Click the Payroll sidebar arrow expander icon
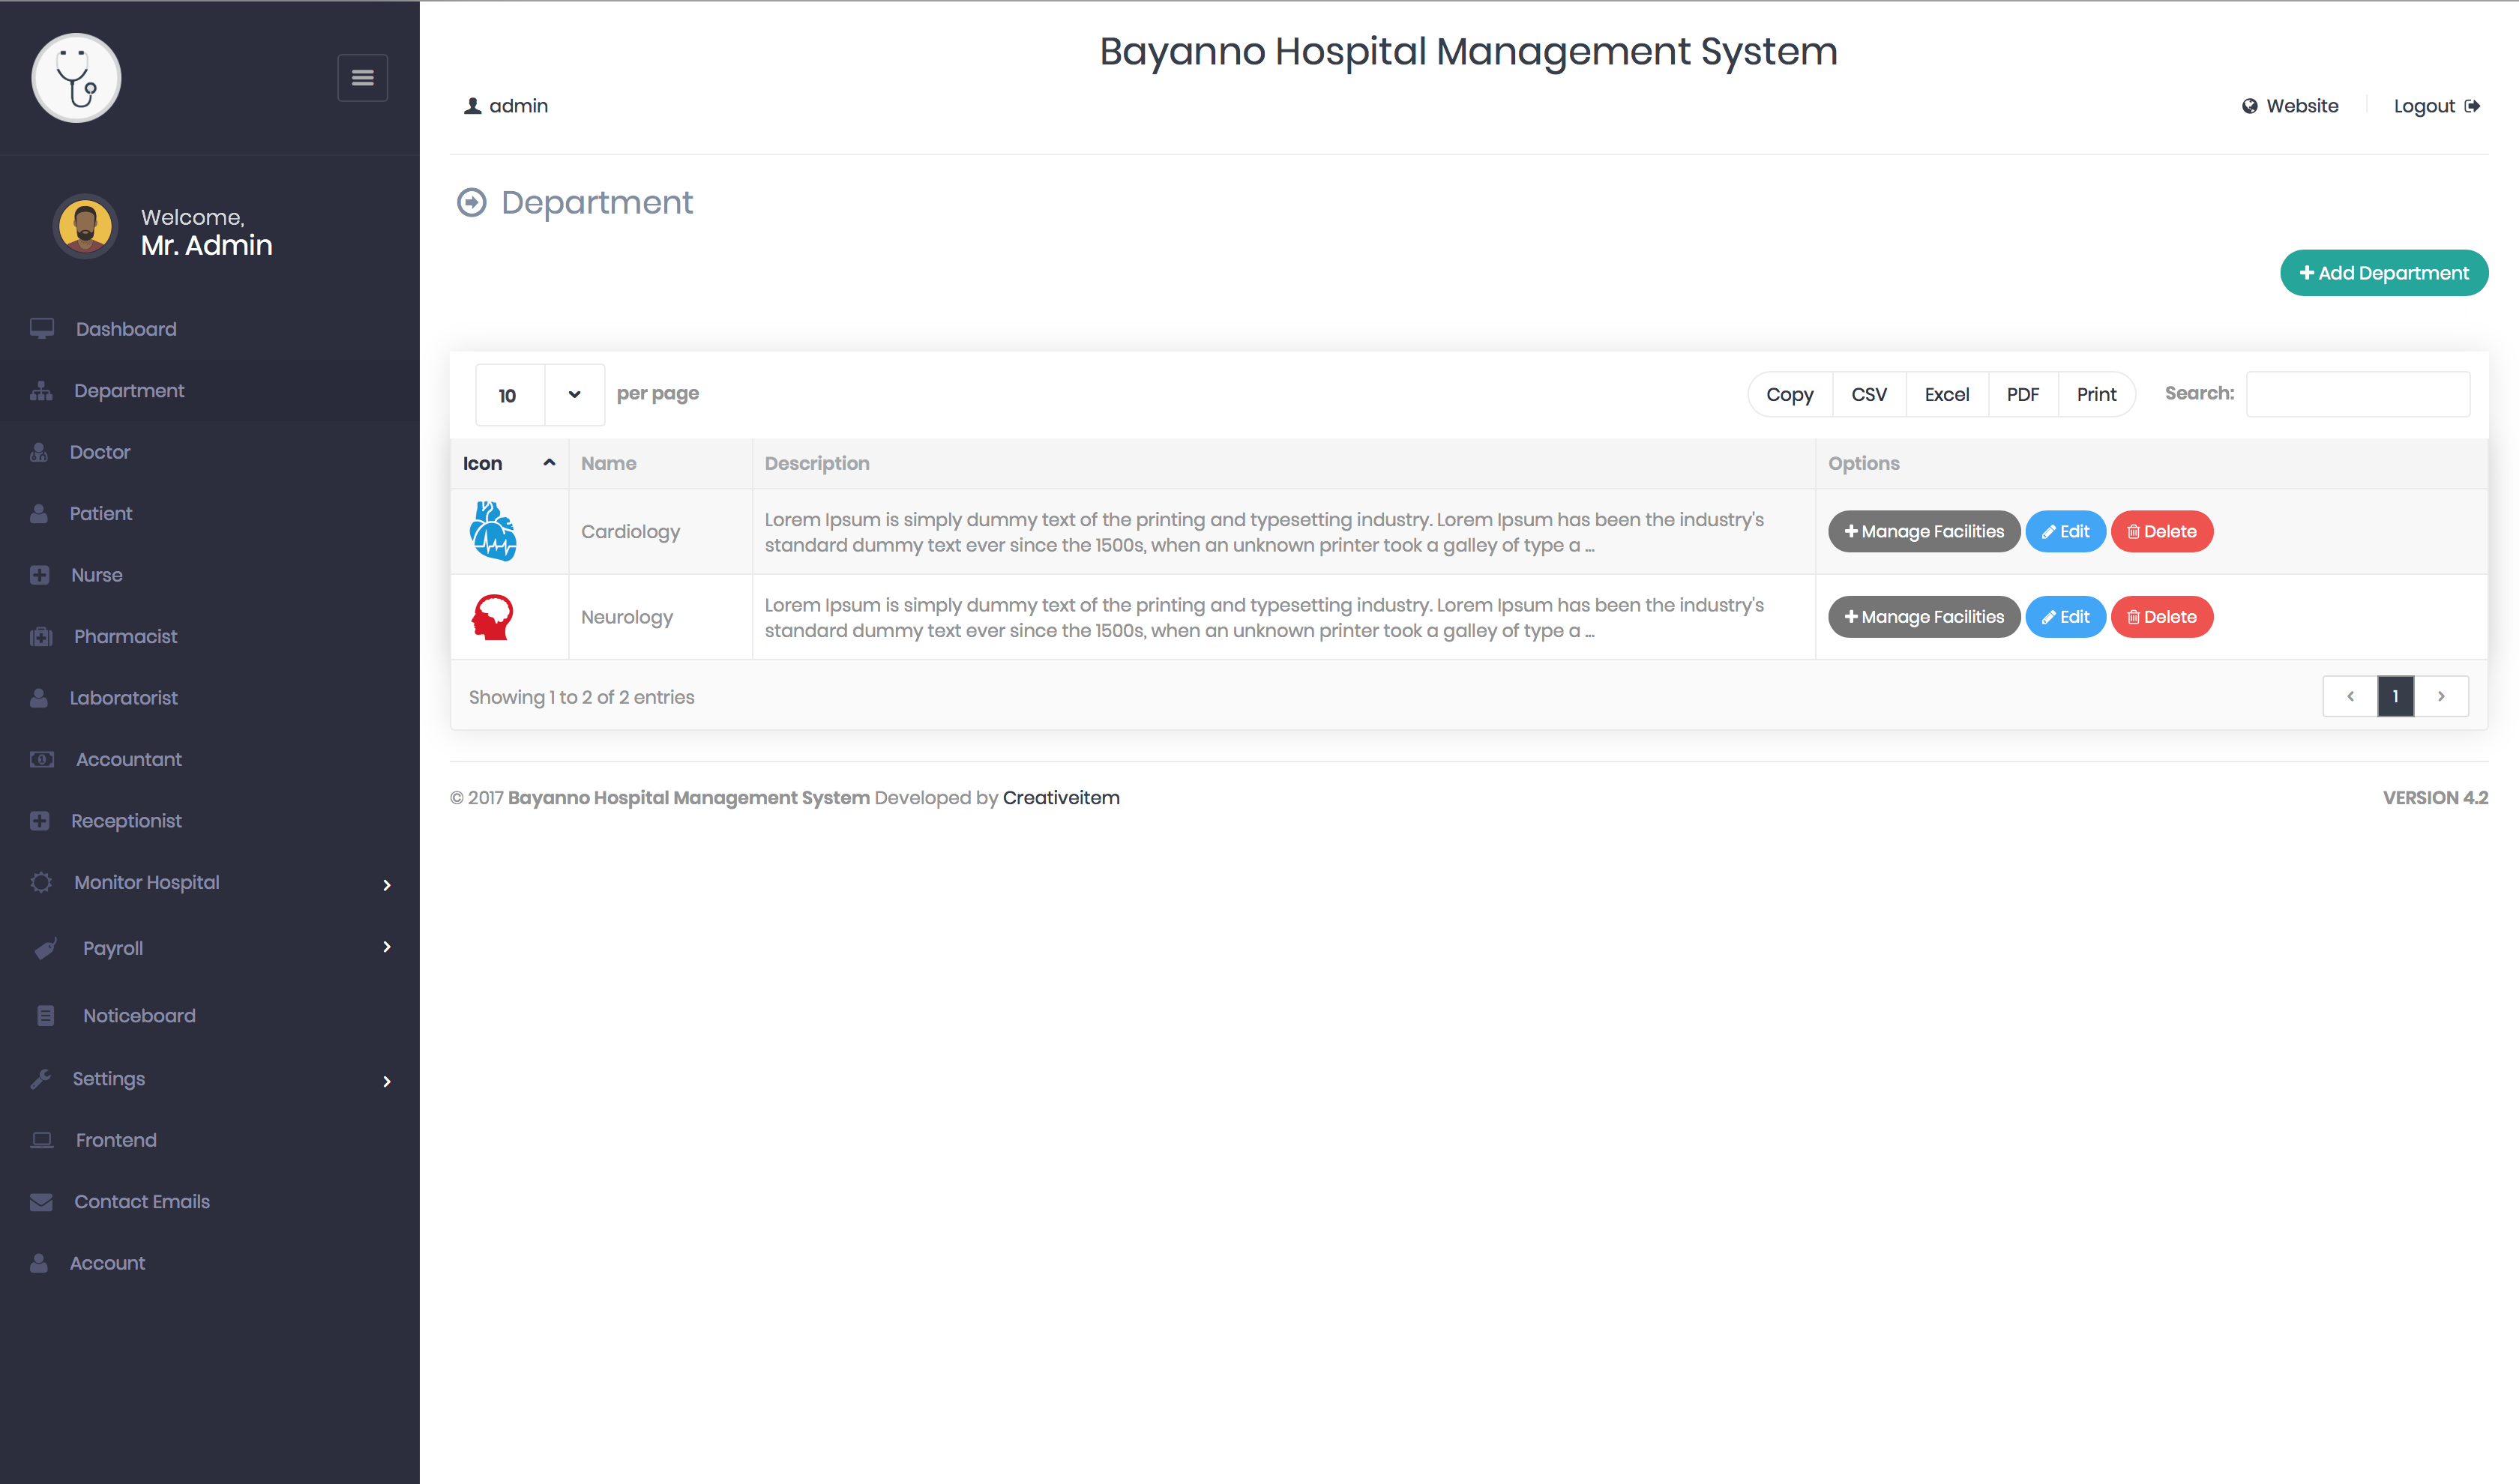 [387, 947]
